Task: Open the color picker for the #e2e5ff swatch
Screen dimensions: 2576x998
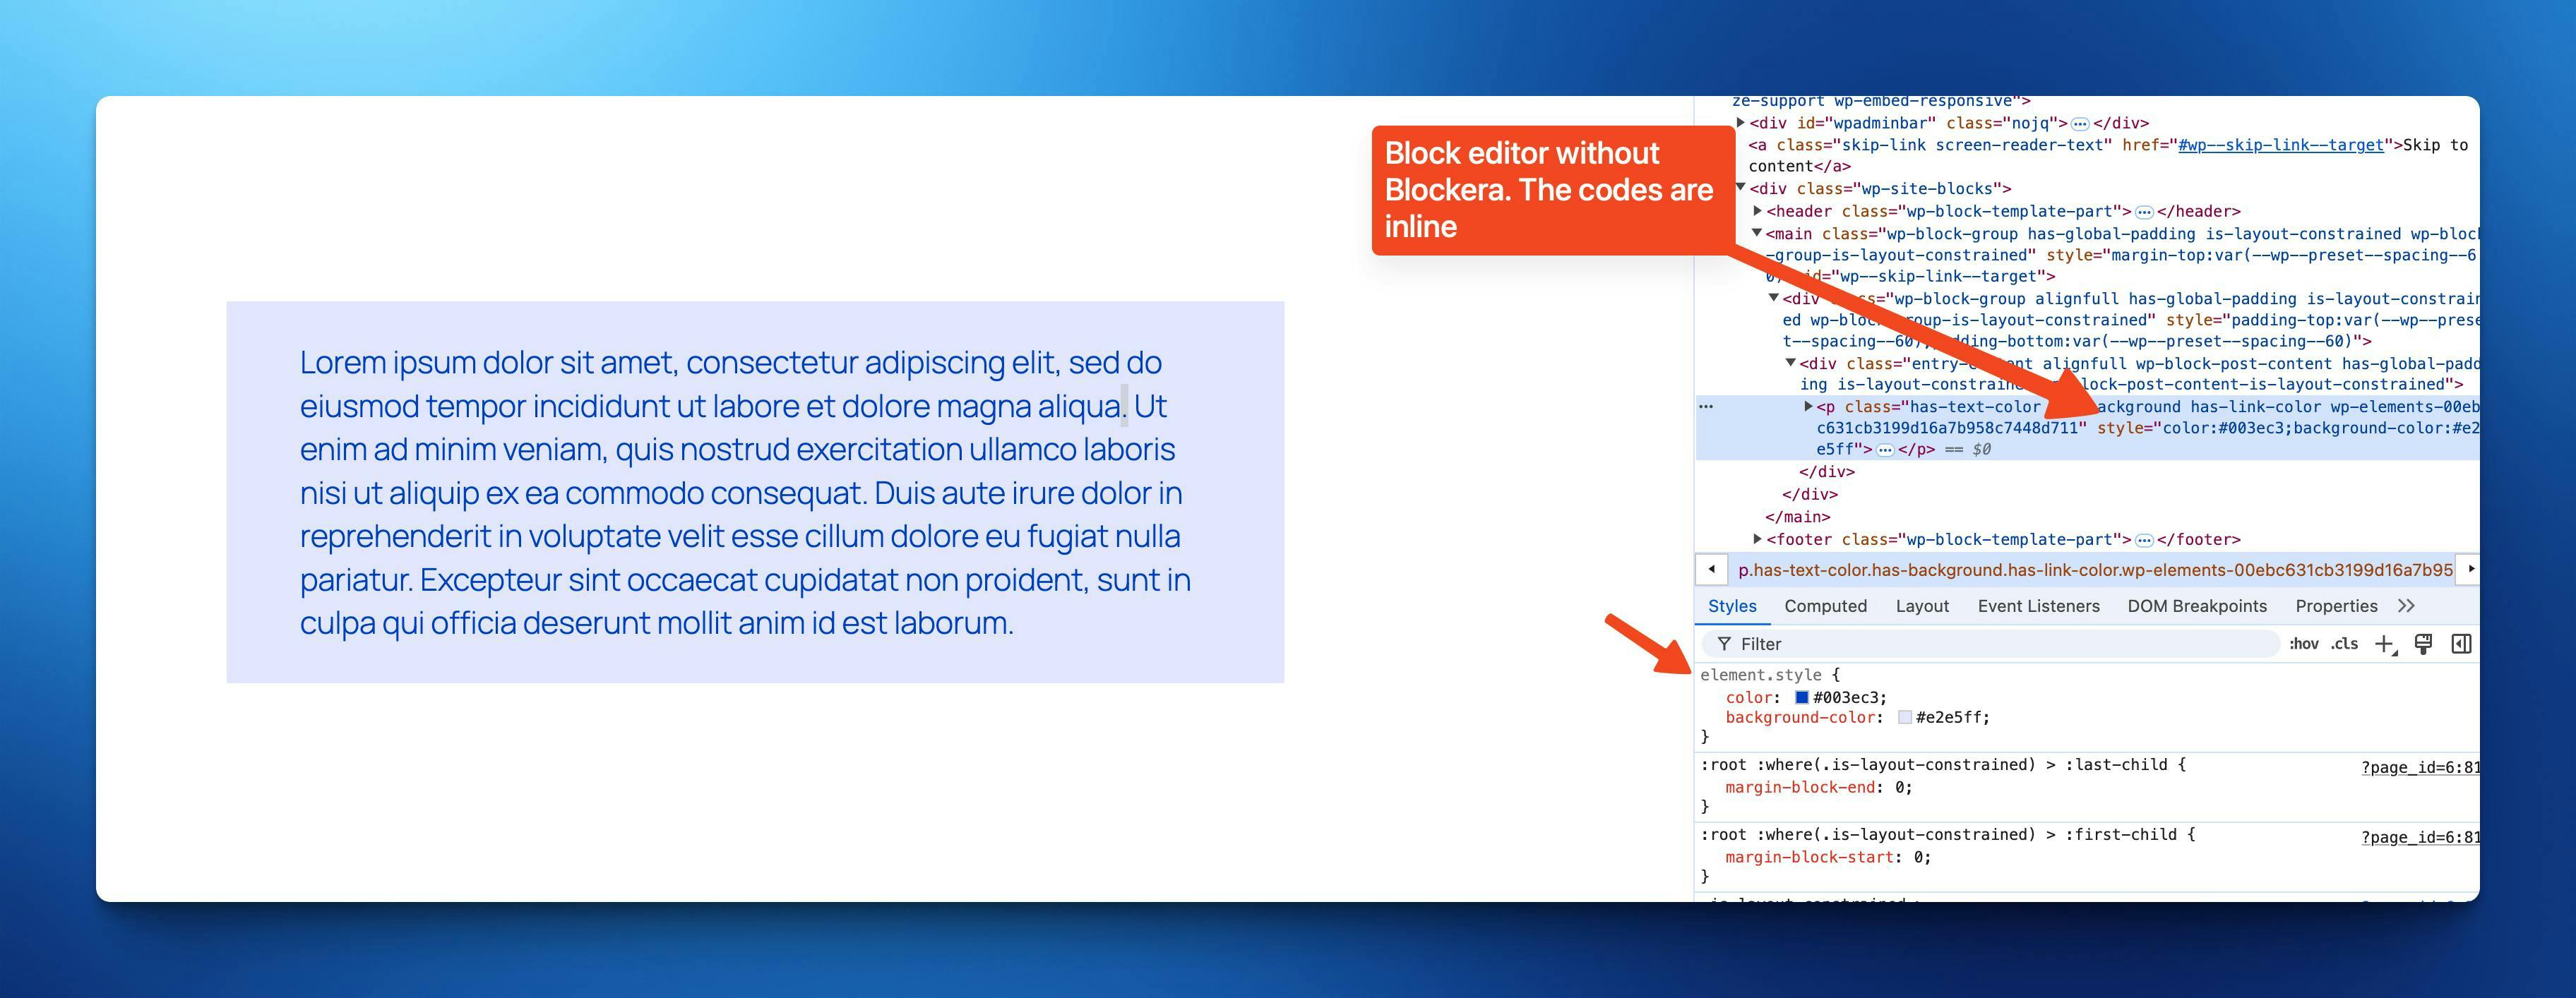Action: [1905, 718]
